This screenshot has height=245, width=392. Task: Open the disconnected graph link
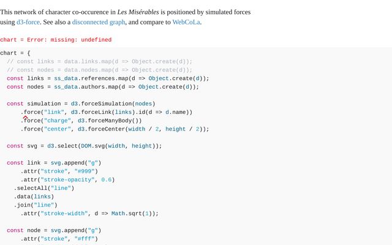[x=98, y=22]
